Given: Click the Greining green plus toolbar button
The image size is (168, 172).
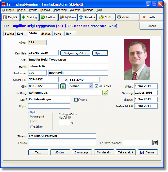Looking at the screenshot, I should (29, 17).
